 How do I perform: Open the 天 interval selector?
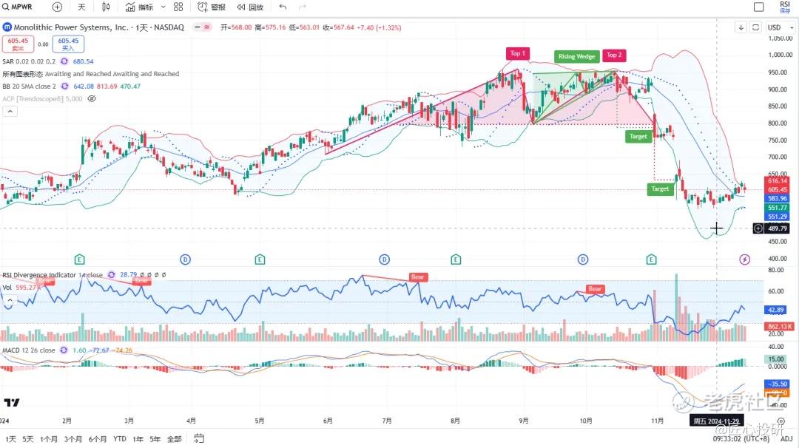(81, 7)
